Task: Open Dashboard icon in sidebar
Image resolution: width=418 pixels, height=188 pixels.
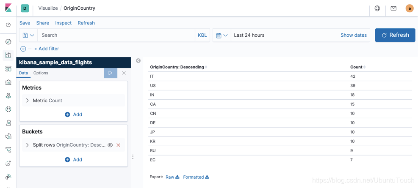Action: pos(8,68)
